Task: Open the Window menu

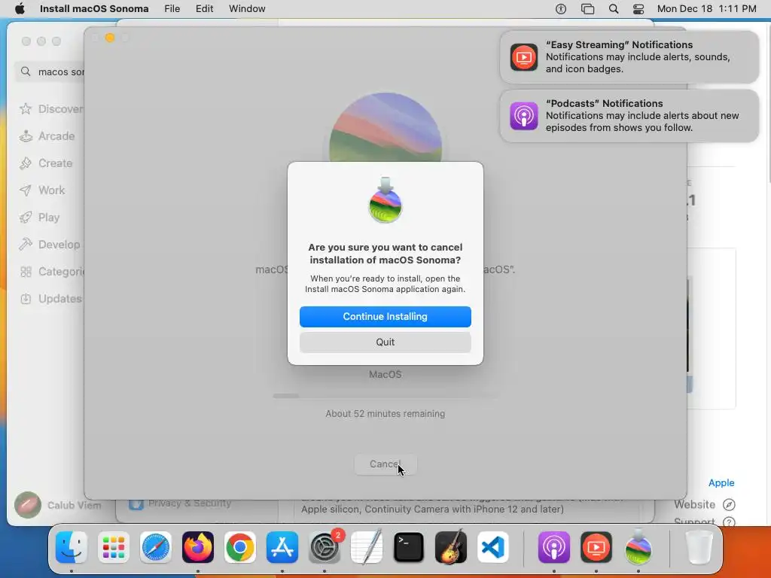Action: click(247, 8)
